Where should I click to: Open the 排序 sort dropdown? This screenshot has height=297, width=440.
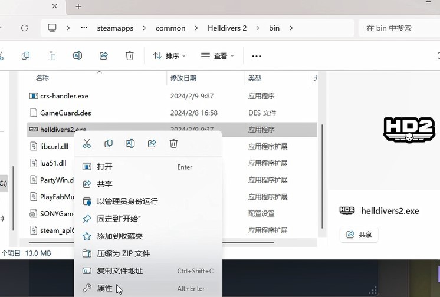click(x=169, y=56)
